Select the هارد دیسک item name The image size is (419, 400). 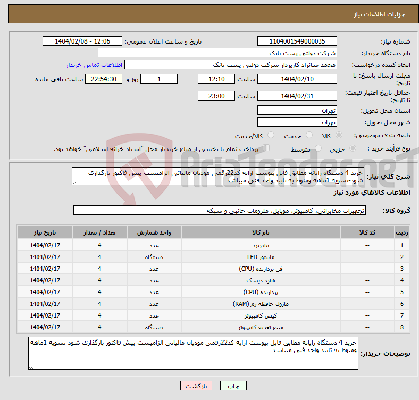coord(261,280)
